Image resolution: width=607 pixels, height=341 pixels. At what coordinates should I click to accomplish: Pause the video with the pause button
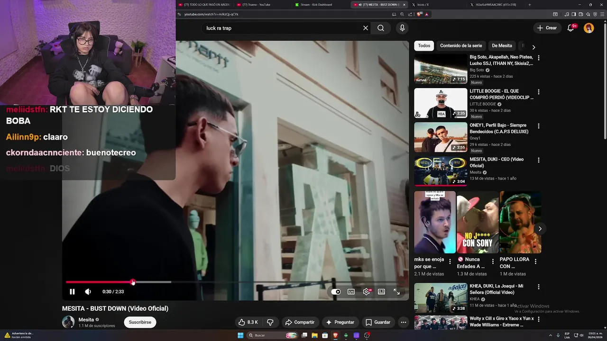(x=72, y=292)
